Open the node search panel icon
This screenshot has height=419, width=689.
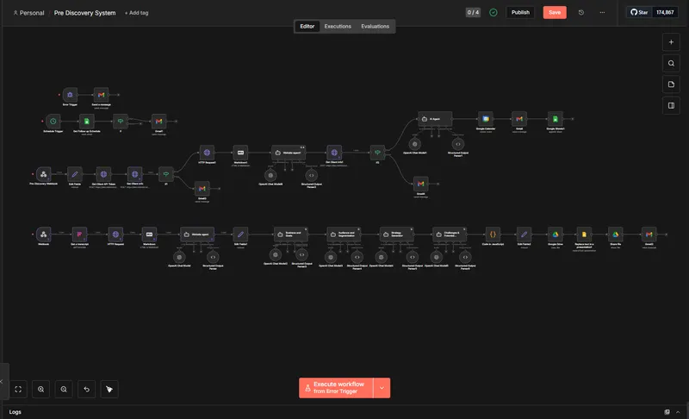[x=671, y=63]
